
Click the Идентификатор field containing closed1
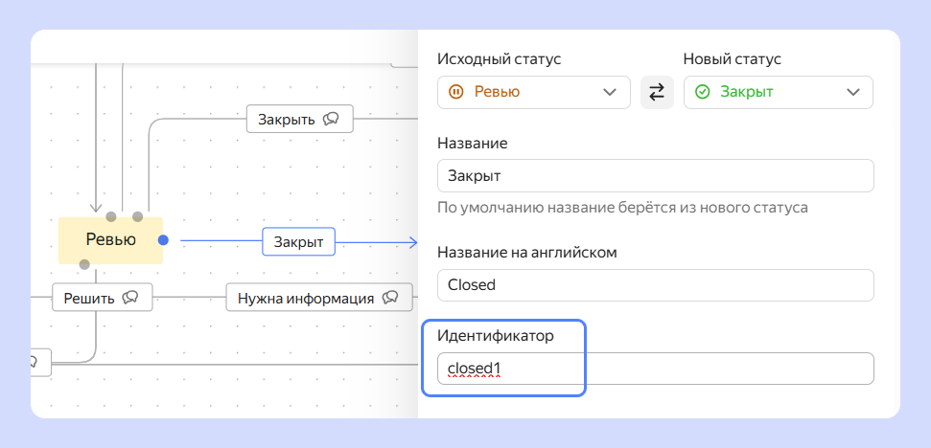(x=655, y=369)
